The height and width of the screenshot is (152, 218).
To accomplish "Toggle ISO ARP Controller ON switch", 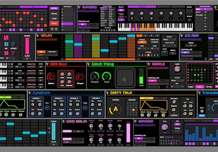I will [185, 52].
